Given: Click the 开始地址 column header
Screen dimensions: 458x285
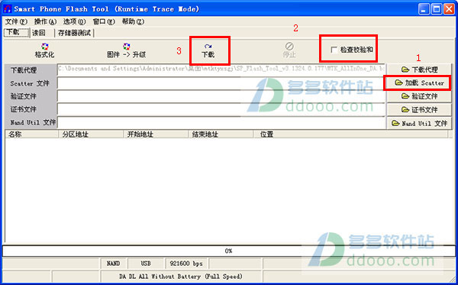Looking at the screenshot, I should 156,134.
